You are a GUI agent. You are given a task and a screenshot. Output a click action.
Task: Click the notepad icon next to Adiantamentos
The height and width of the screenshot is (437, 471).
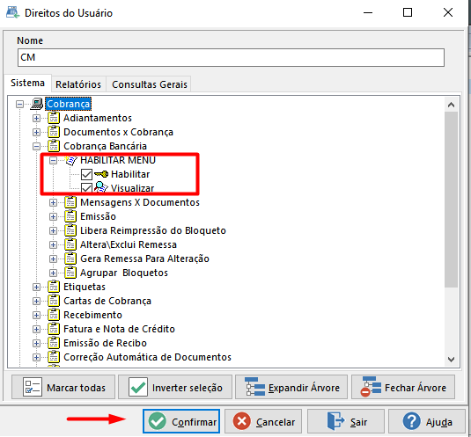click(x=54, y=118)
